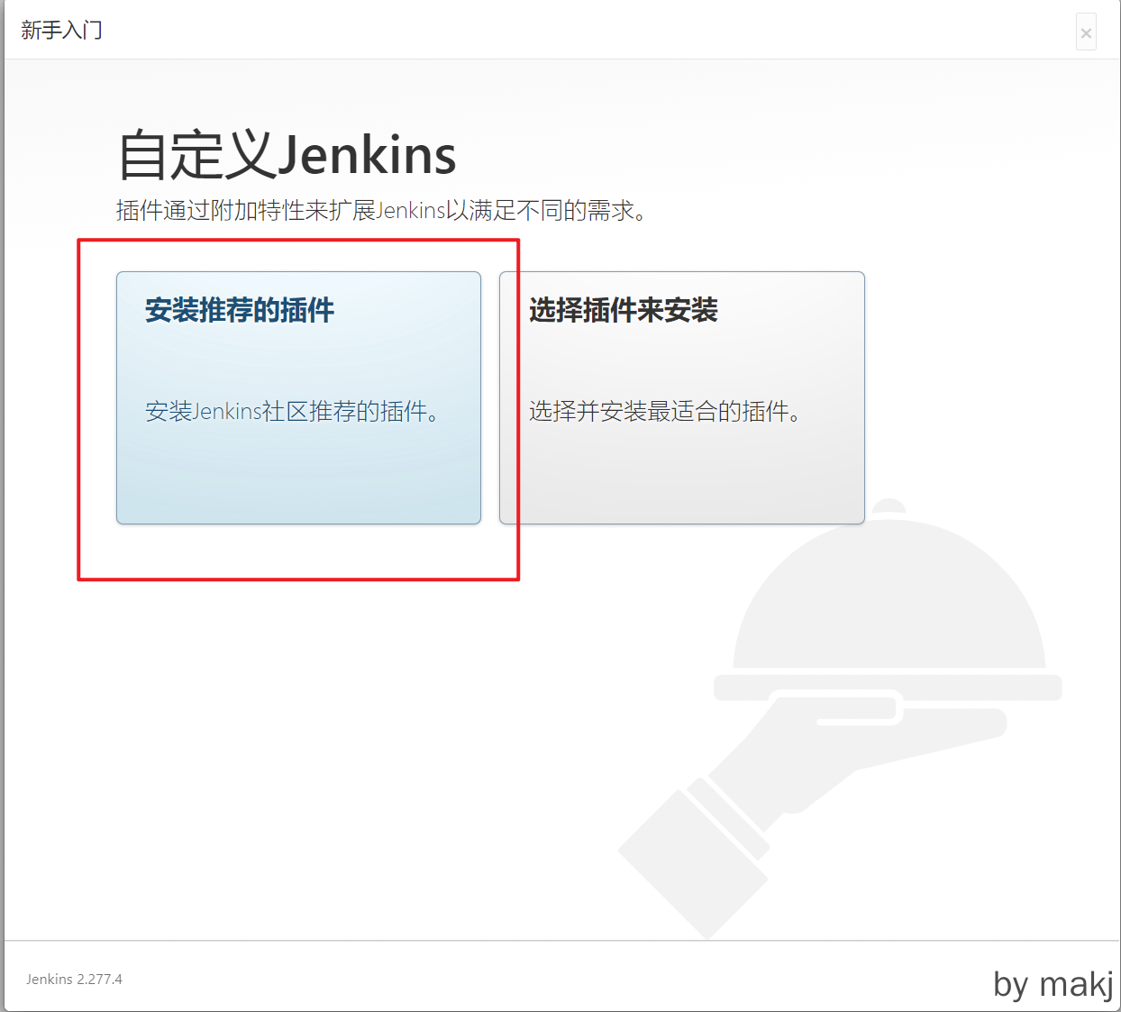Click the 自定义Jenkins main heading
Screen dimensions: 1121x1012
tap(287, 155)
